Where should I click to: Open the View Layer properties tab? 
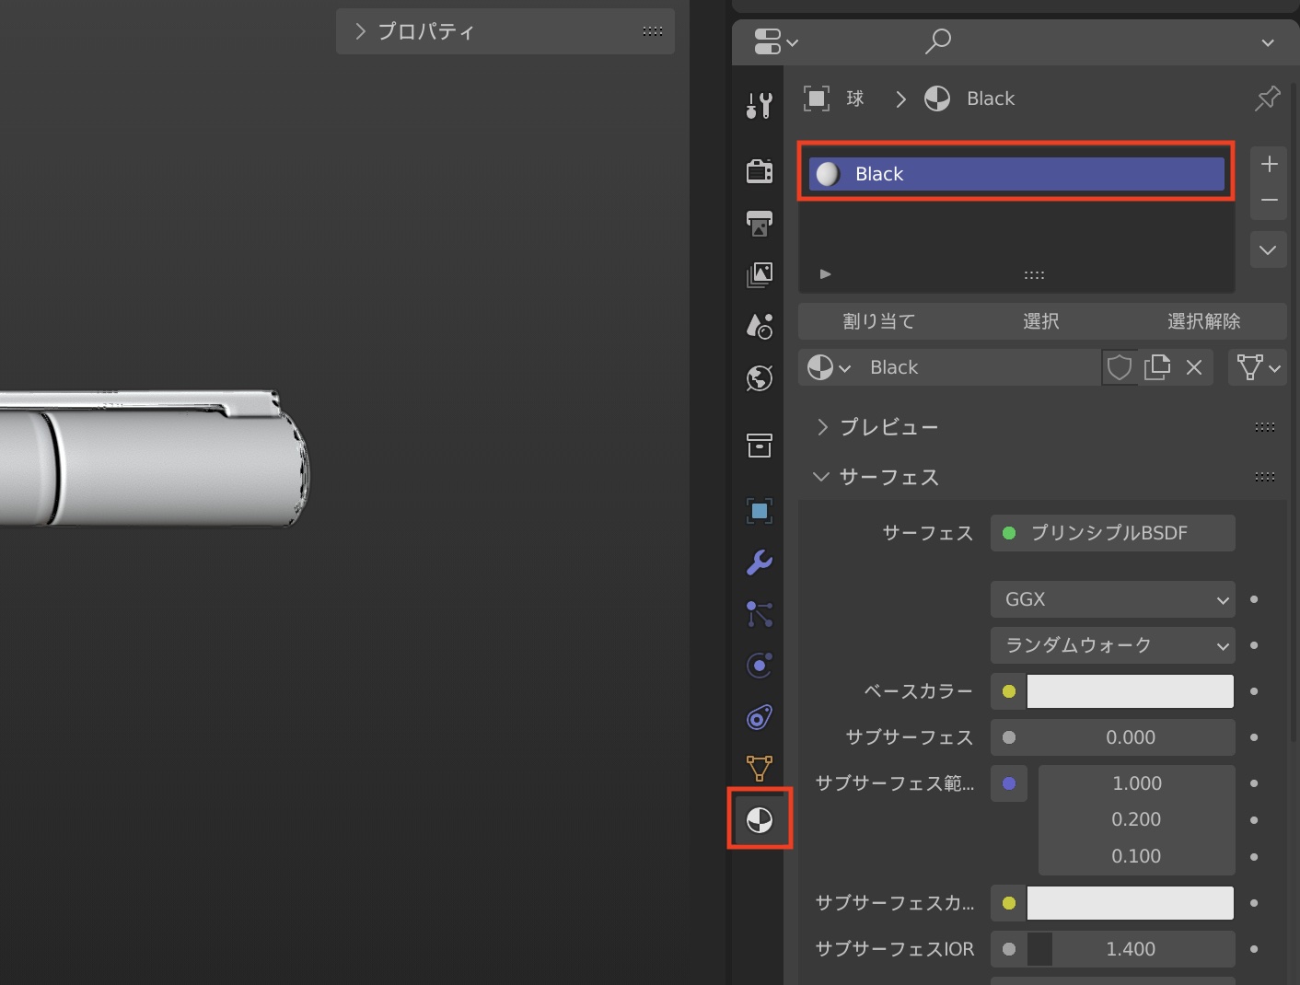pos(759,274)
